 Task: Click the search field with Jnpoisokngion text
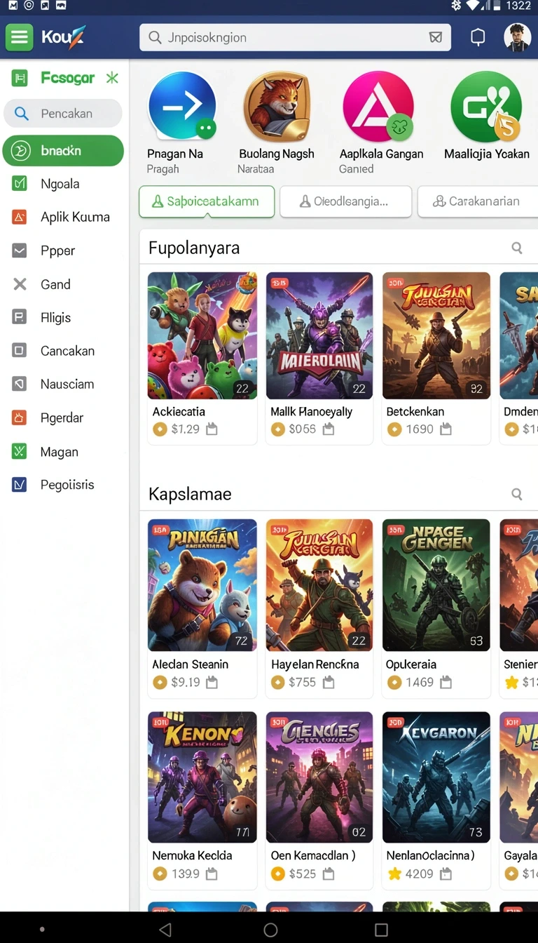point(295,38)
